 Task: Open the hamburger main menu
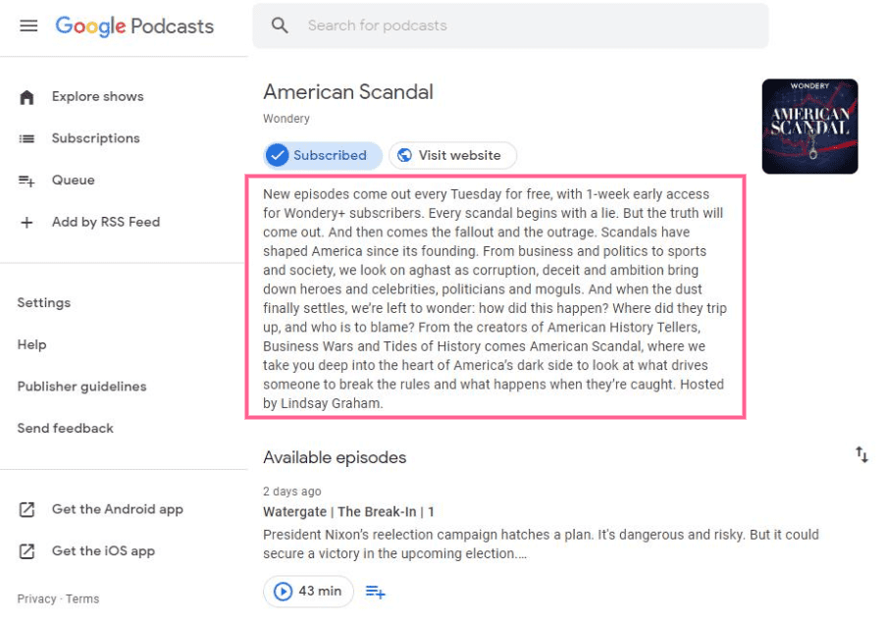tap(28, 26)
